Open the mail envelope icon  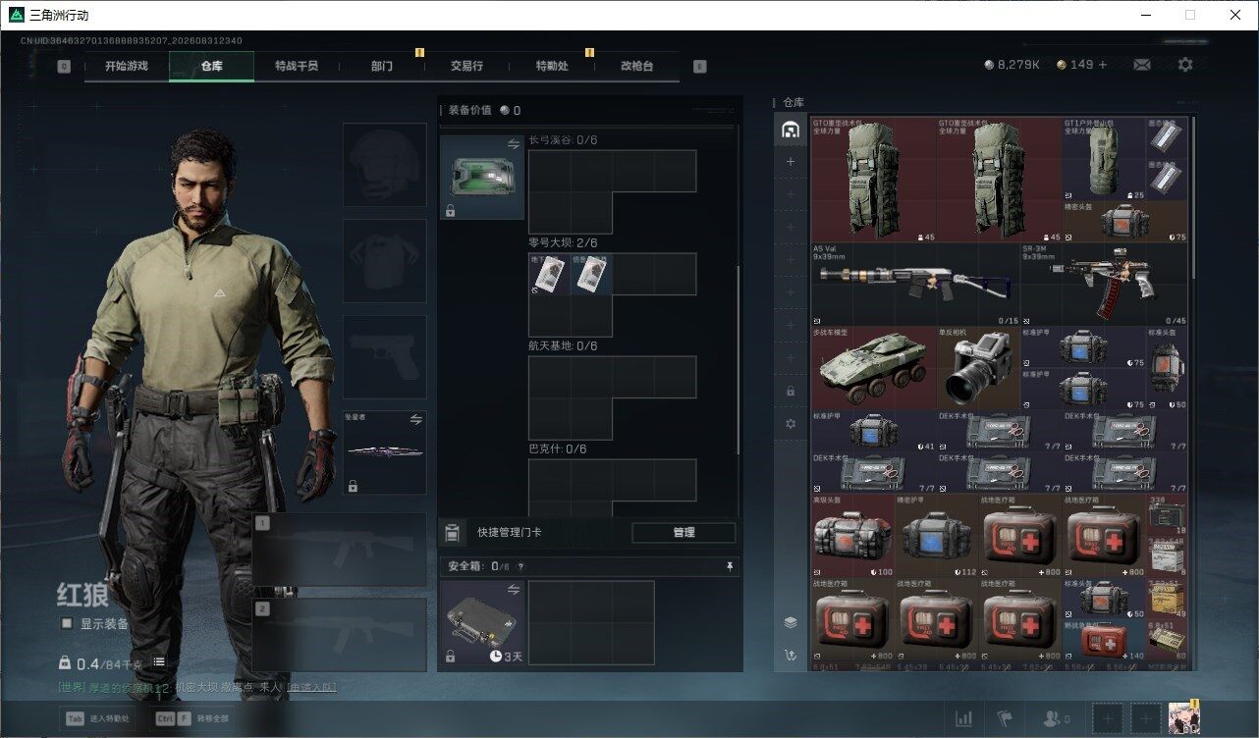click(x=1142, y=65)
